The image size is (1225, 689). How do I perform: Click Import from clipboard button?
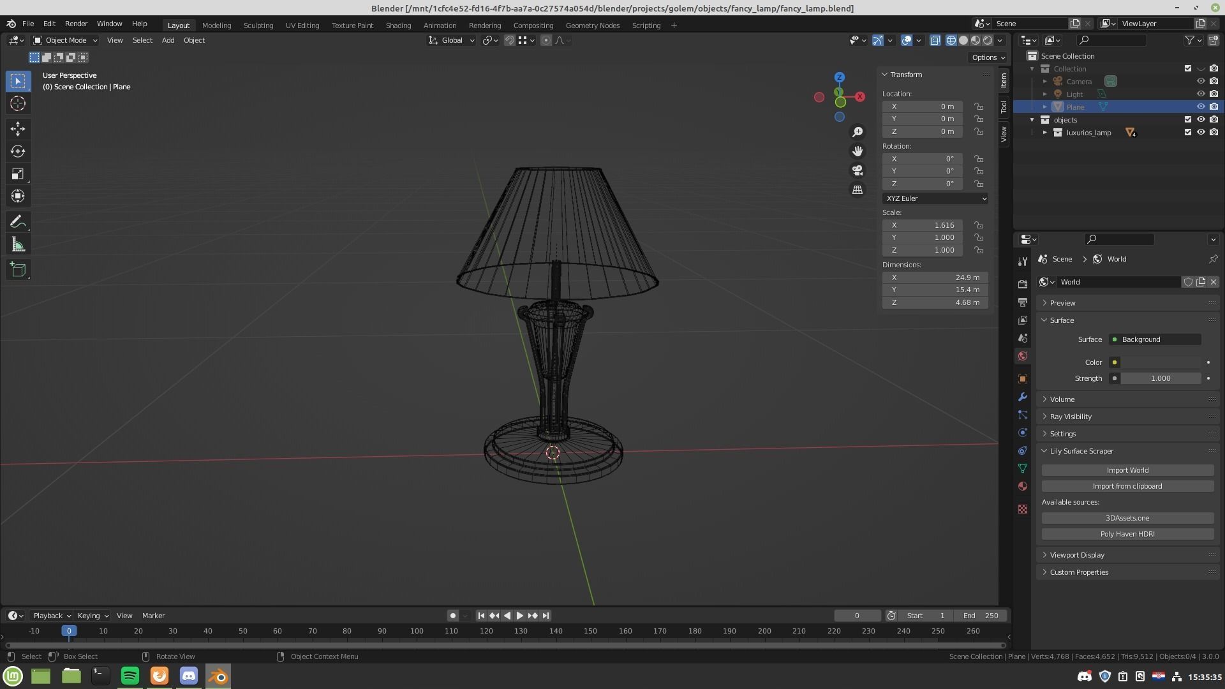click(1127, 486)
